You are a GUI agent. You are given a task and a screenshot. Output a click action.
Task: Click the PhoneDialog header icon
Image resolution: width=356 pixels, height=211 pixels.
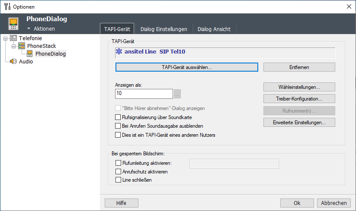14,24
